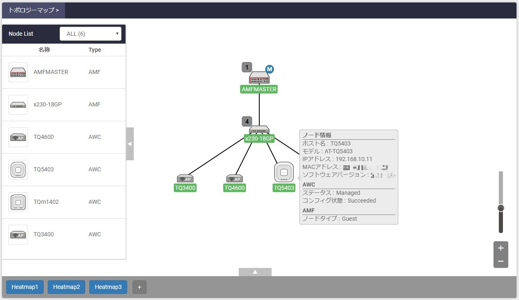Click the ノードタイプ : Guest line
The width and height of the screenshot is (519, 300).
[x=330, y=219]
